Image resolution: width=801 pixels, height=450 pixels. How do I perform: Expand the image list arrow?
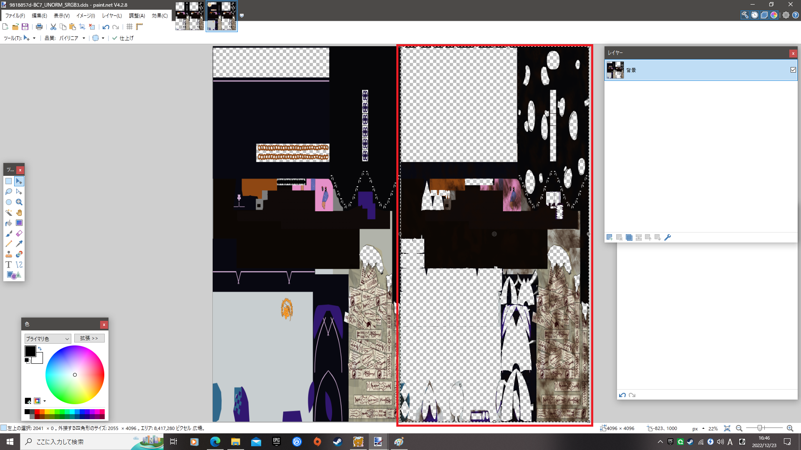point(242,16)
